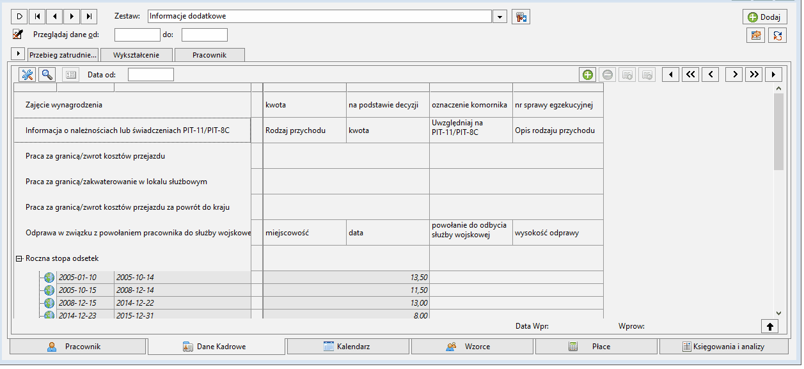804x369 pixels.
Task: Click the Data od input field
Action: point(151,75)
